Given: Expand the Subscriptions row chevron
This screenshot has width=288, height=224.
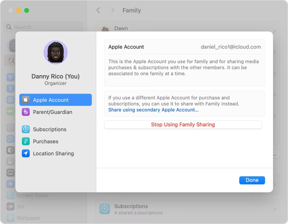Looking at the screenshot, I should click(x=274, y=209).
